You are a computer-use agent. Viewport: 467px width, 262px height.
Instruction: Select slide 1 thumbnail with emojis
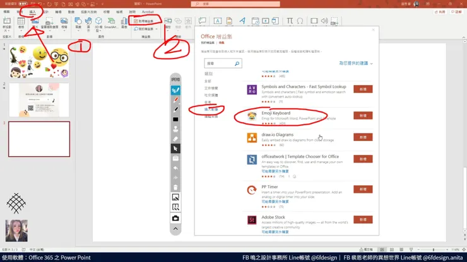(x=39, y=61)
